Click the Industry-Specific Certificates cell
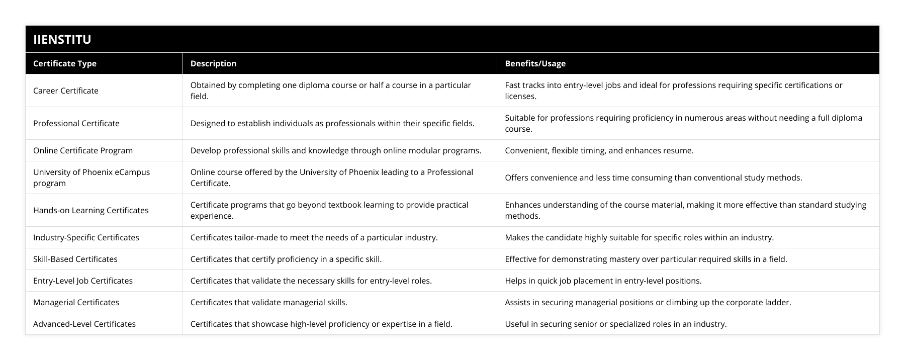905x360 pixels. [x=86, y=237]
